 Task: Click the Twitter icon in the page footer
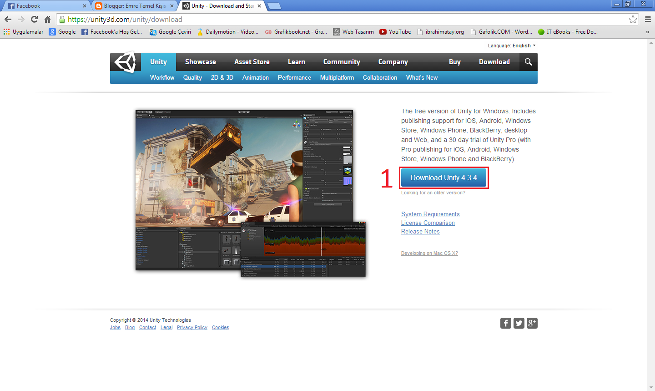(519, 323)
